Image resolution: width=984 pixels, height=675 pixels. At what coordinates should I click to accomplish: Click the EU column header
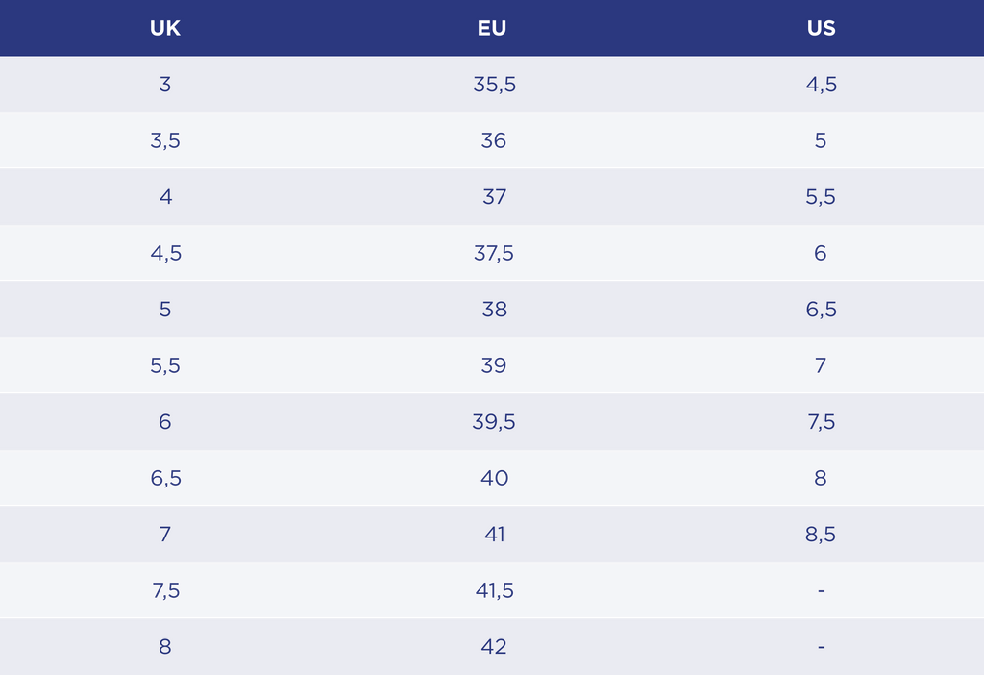tap(492, 28)
